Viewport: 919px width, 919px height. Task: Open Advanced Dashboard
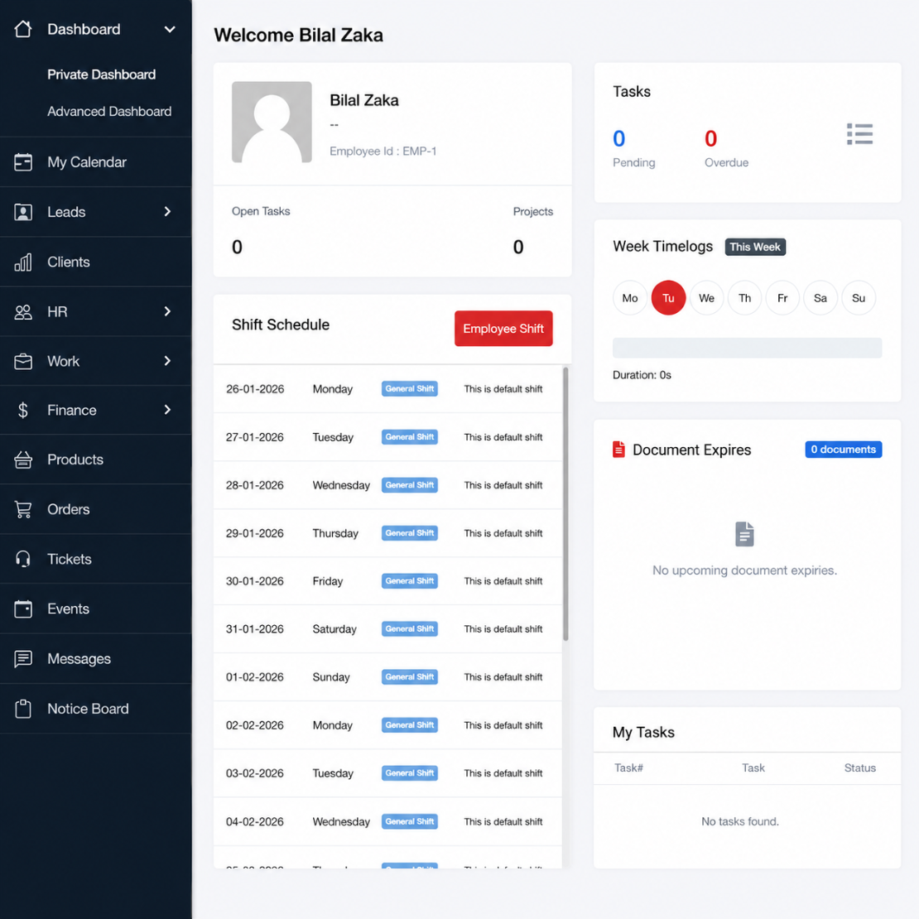pos(109,112)
